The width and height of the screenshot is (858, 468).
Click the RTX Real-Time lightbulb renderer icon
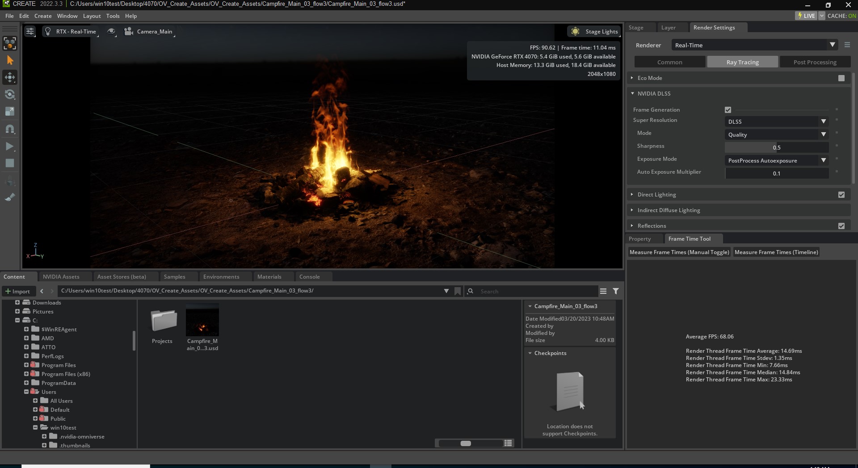click(48, 31)
